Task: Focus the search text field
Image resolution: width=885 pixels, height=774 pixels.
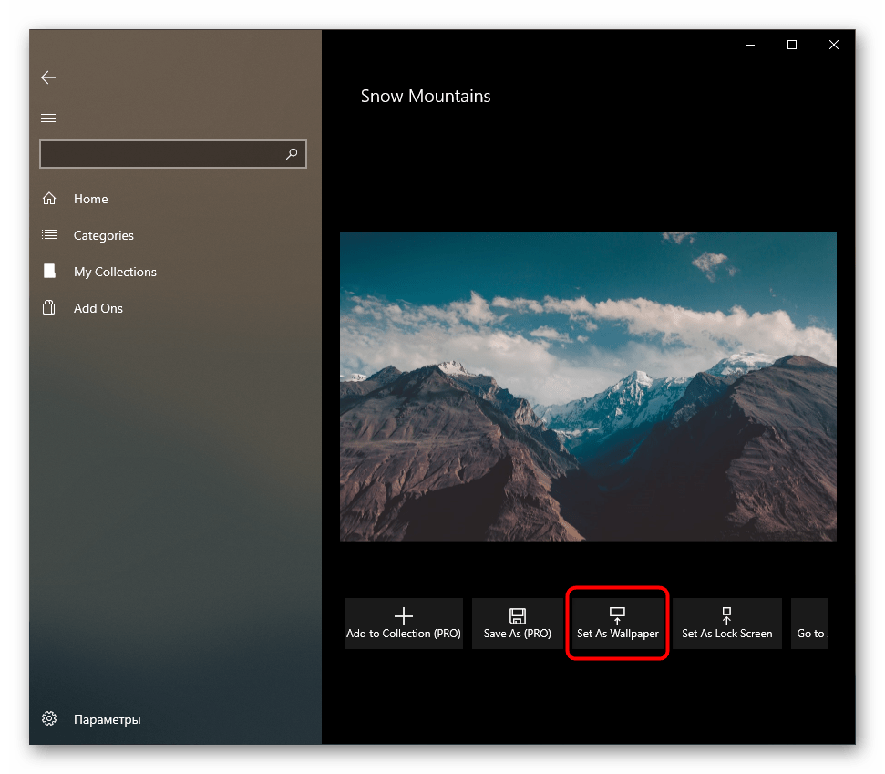Action: tap(160, 154)
